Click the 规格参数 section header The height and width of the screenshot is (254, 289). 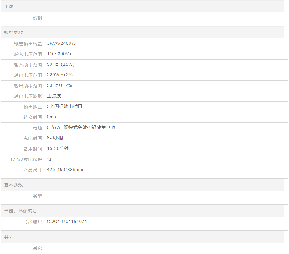pos(13,33)
